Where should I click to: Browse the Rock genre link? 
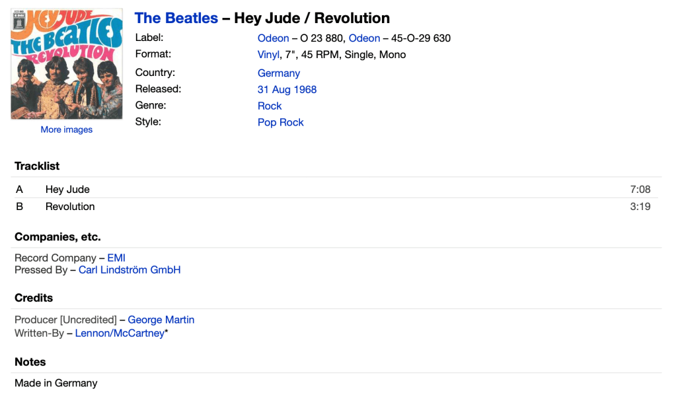click(270, 106)
